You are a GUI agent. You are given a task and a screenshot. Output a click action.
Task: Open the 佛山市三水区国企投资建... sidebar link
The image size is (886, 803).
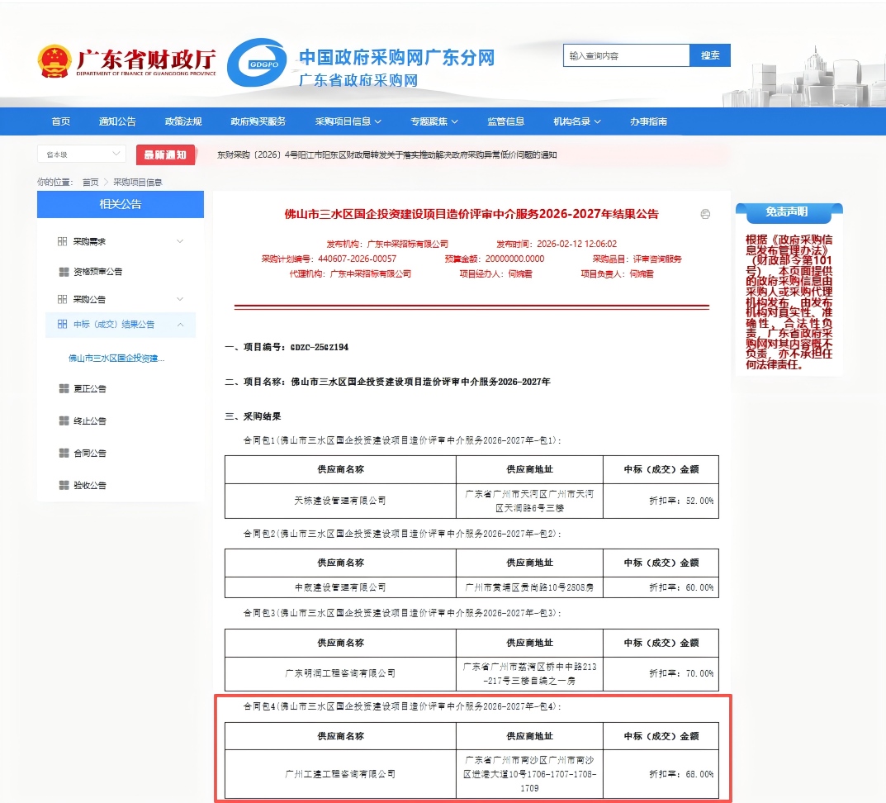point(116,359)
